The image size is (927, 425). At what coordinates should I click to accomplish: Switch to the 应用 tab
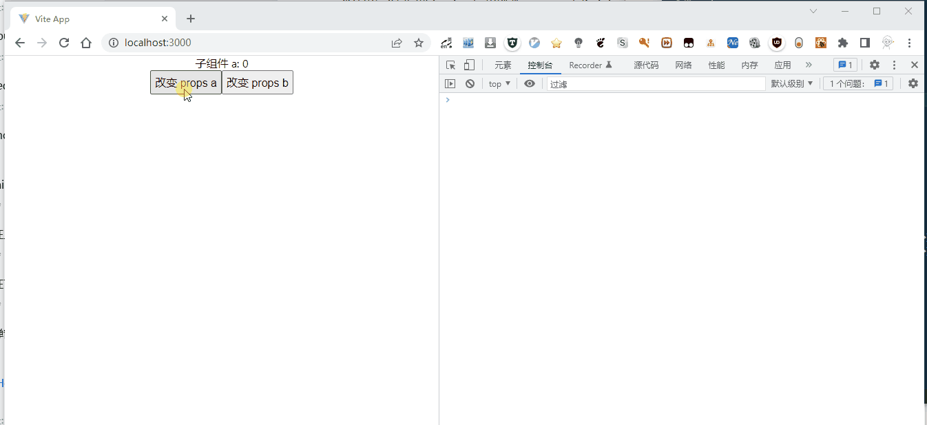782,65
